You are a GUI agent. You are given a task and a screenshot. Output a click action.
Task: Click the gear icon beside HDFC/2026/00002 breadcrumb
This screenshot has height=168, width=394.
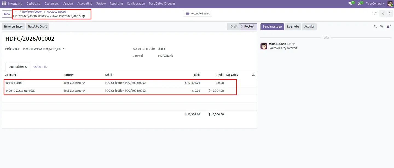tap(83, 16)
